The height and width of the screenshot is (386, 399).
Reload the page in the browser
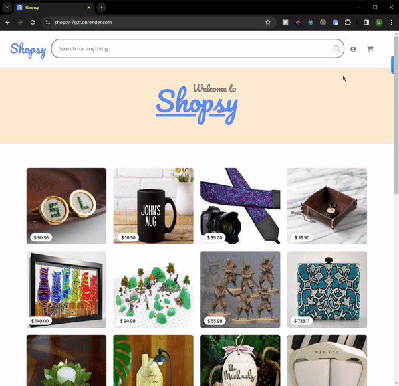(33, 23)
